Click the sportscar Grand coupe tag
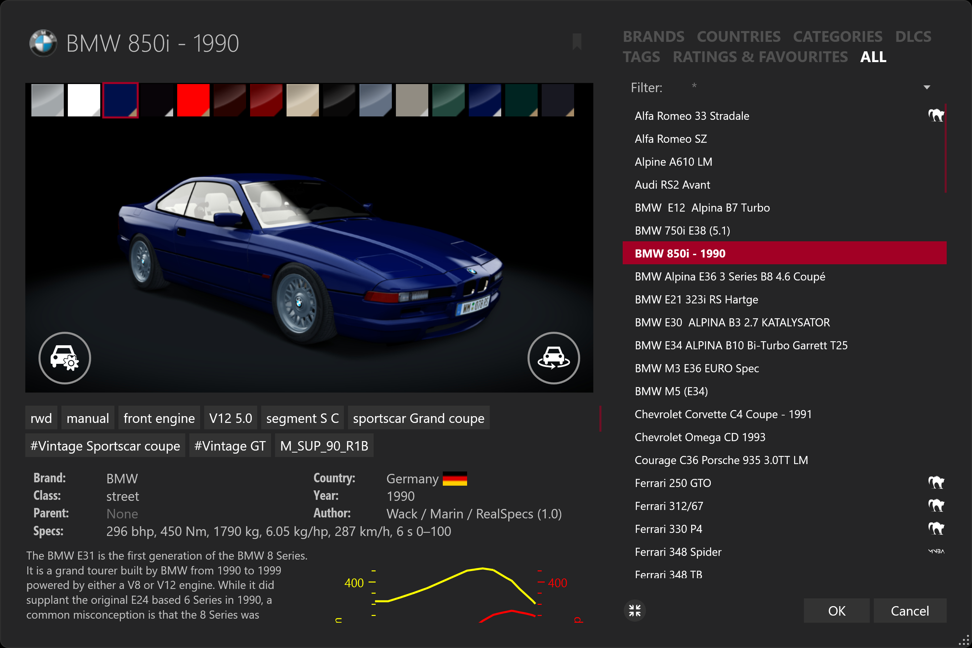Screen dimensions: 972x648 coord(418,418)
